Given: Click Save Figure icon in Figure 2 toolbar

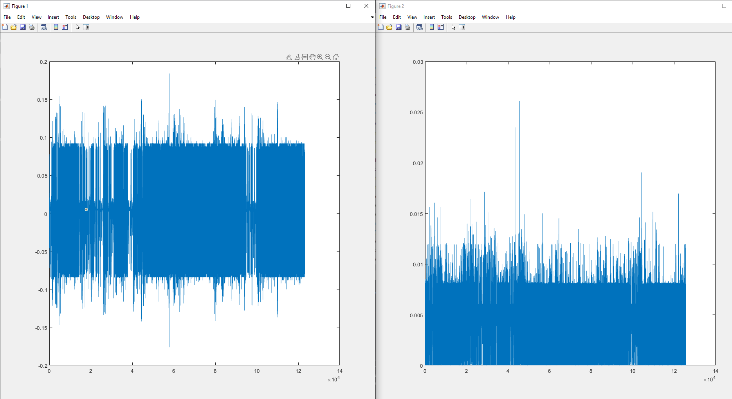Looking at the screenshot, I should tap(398, 27).
